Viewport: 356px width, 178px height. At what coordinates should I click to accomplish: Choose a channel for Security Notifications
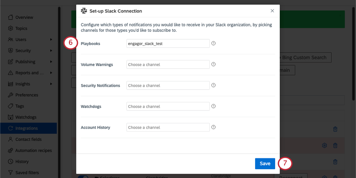click(x=168, y=85)
